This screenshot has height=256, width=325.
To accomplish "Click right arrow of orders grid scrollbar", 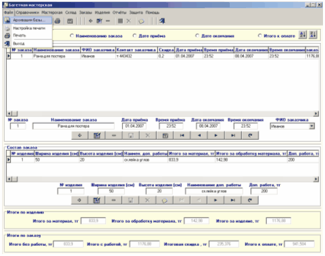I will tap(316, 113).
